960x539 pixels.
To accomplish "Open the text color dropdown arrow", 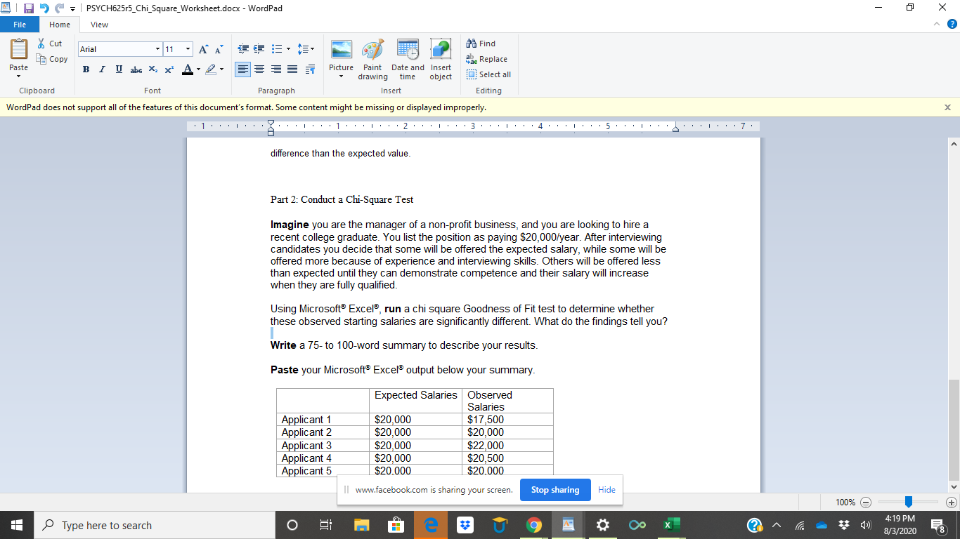I will pos(198,69).
